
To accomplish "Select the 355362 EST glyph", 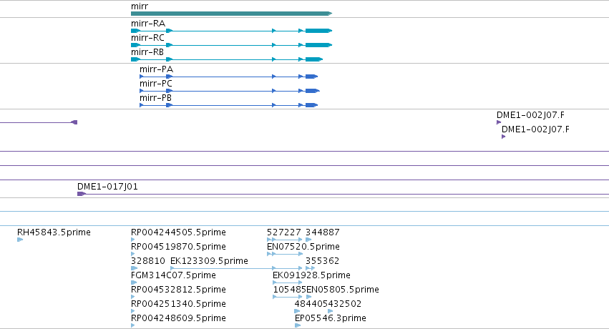I will click(x=311, y=268).
